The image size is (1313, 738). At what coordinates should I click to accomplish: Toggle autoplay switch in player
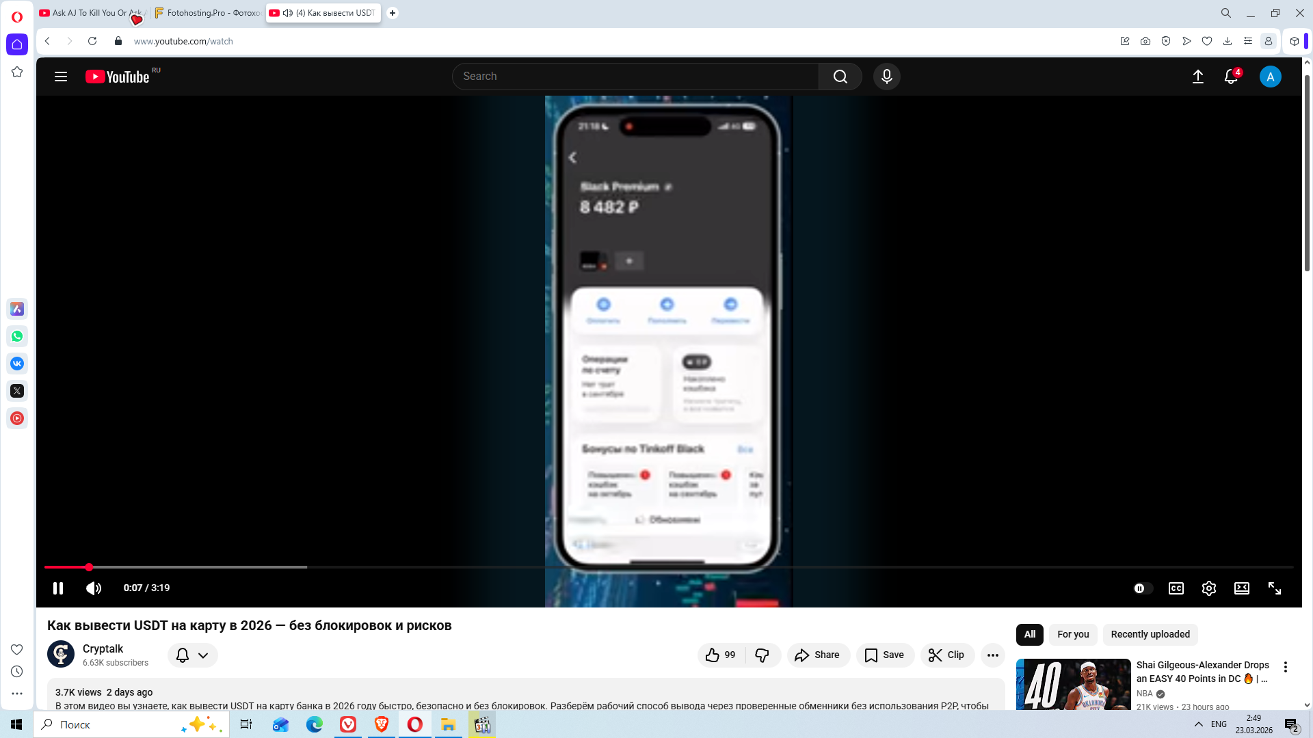pyautogui.click(x=1142, y=588)
